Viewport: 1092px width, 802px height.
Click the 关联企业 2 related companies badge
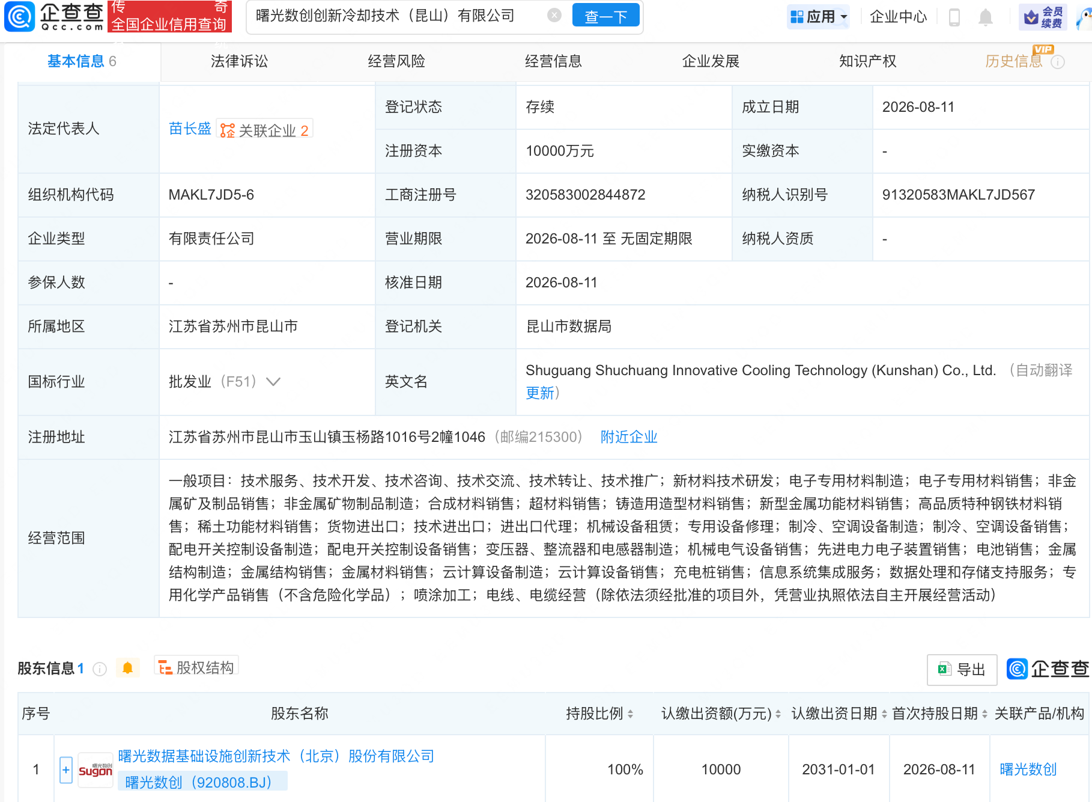(264, 130)
